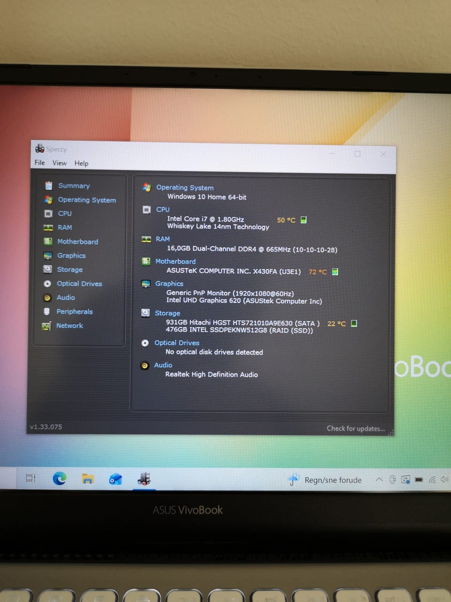Click the Summary clipboard icon in sidebar

point(48,186)
